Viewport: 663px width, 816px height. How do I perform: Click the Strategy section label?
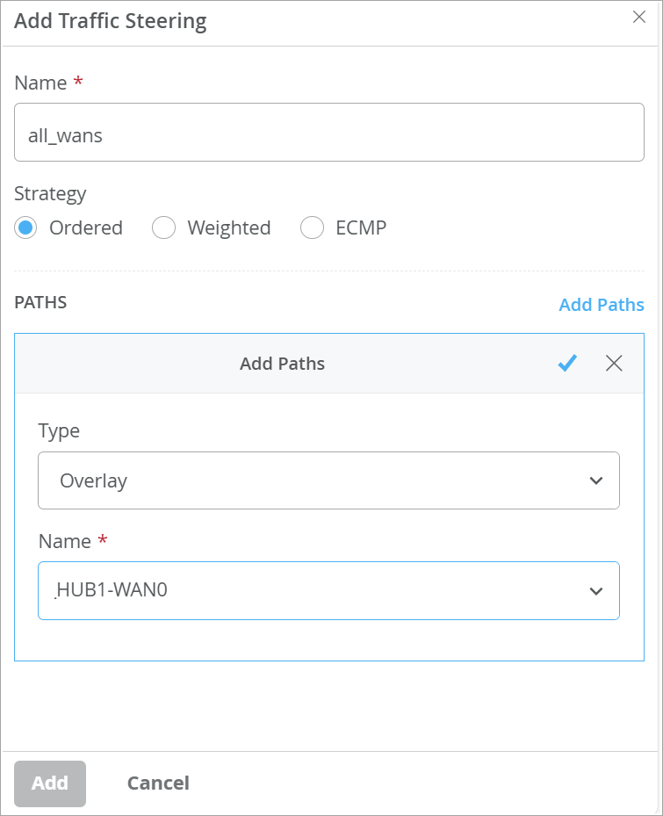pyautogui.click(x=50, y=193)
